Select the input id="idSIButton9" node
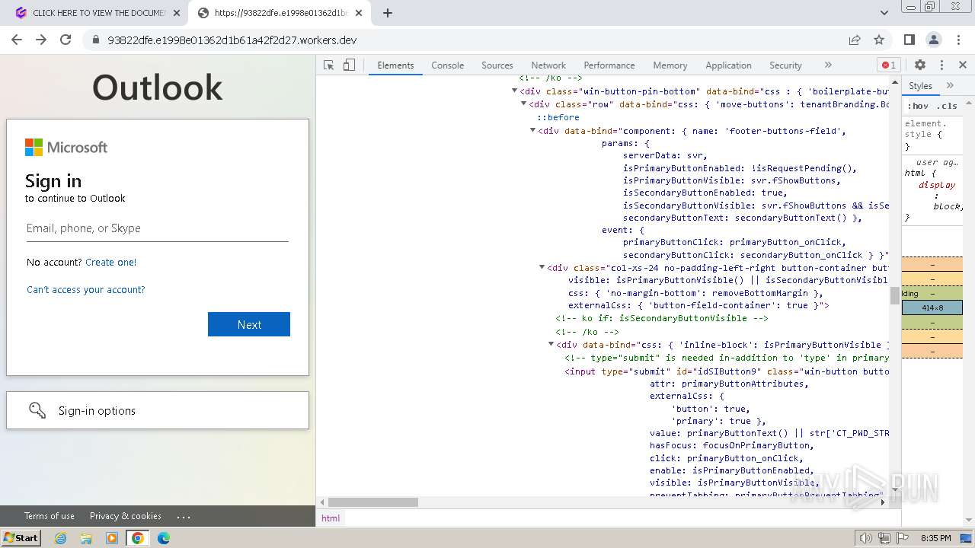This screenshot has width=975, height=548. click(x=727, y=371)
